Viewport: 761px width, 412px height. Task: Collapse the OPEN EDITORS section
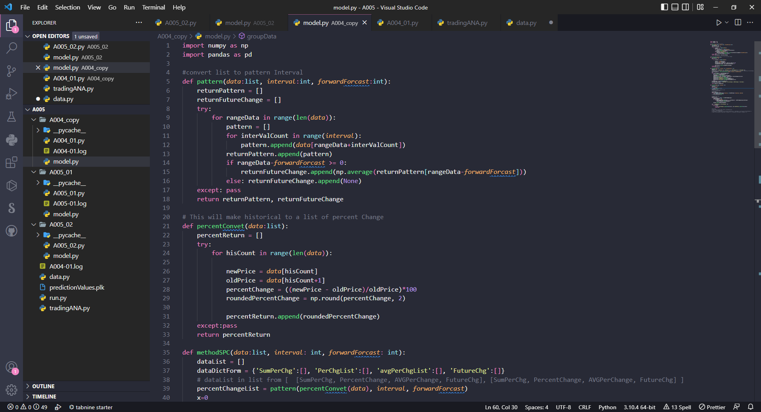click(28, 36)
